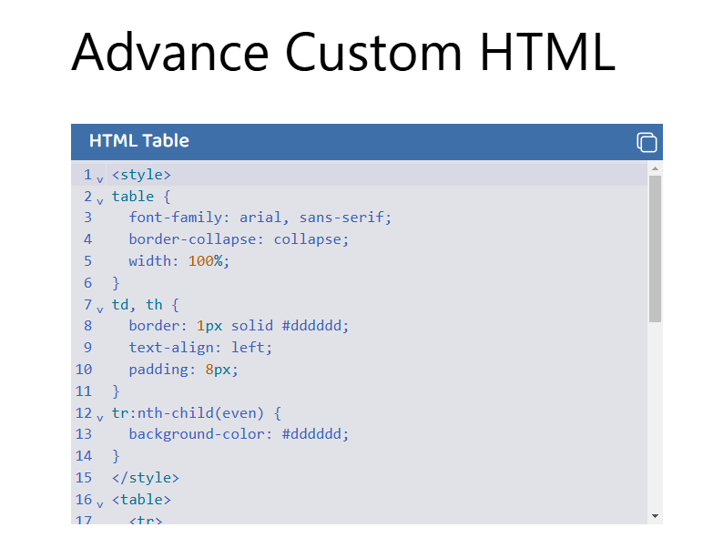Click the HTML Table header title
Screen dimensions: 713x548
139,141
